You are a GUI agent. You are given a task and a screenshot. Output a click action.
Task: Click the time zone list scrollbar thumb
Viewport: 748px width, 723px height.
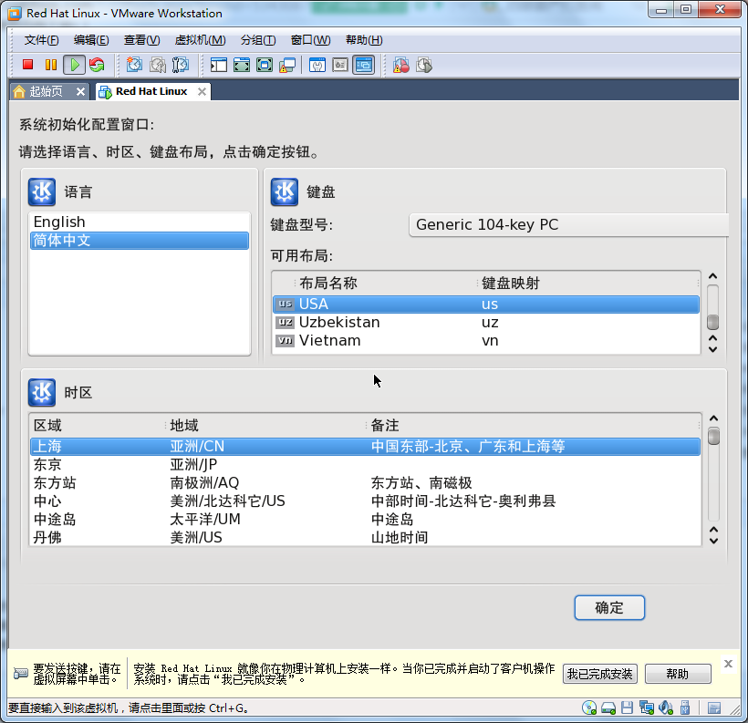tap(713, 437)
